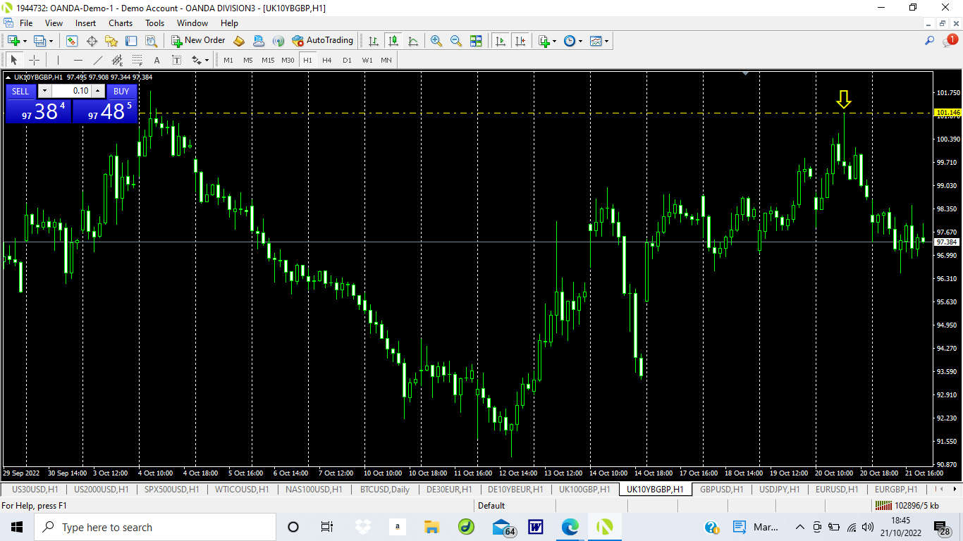Tile chart windows with the tile icon
This screenshot has height=541, width=963.
[x=476, y=40]
